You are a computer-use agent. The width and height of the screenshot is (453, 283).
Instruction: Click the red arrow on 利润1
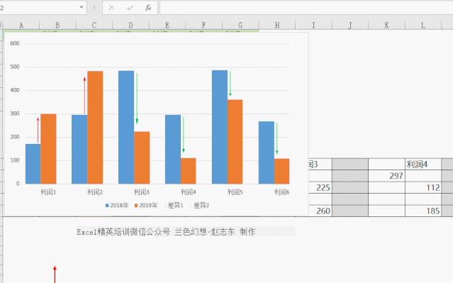[x=38, y=130]
